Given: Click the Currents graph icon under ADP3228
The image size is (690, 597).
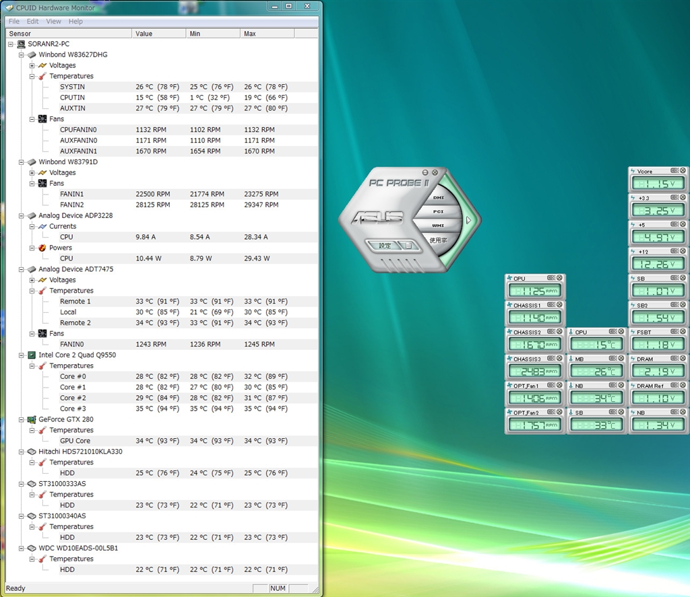Looking at the screenshot, I should click(x=42, y=226).
